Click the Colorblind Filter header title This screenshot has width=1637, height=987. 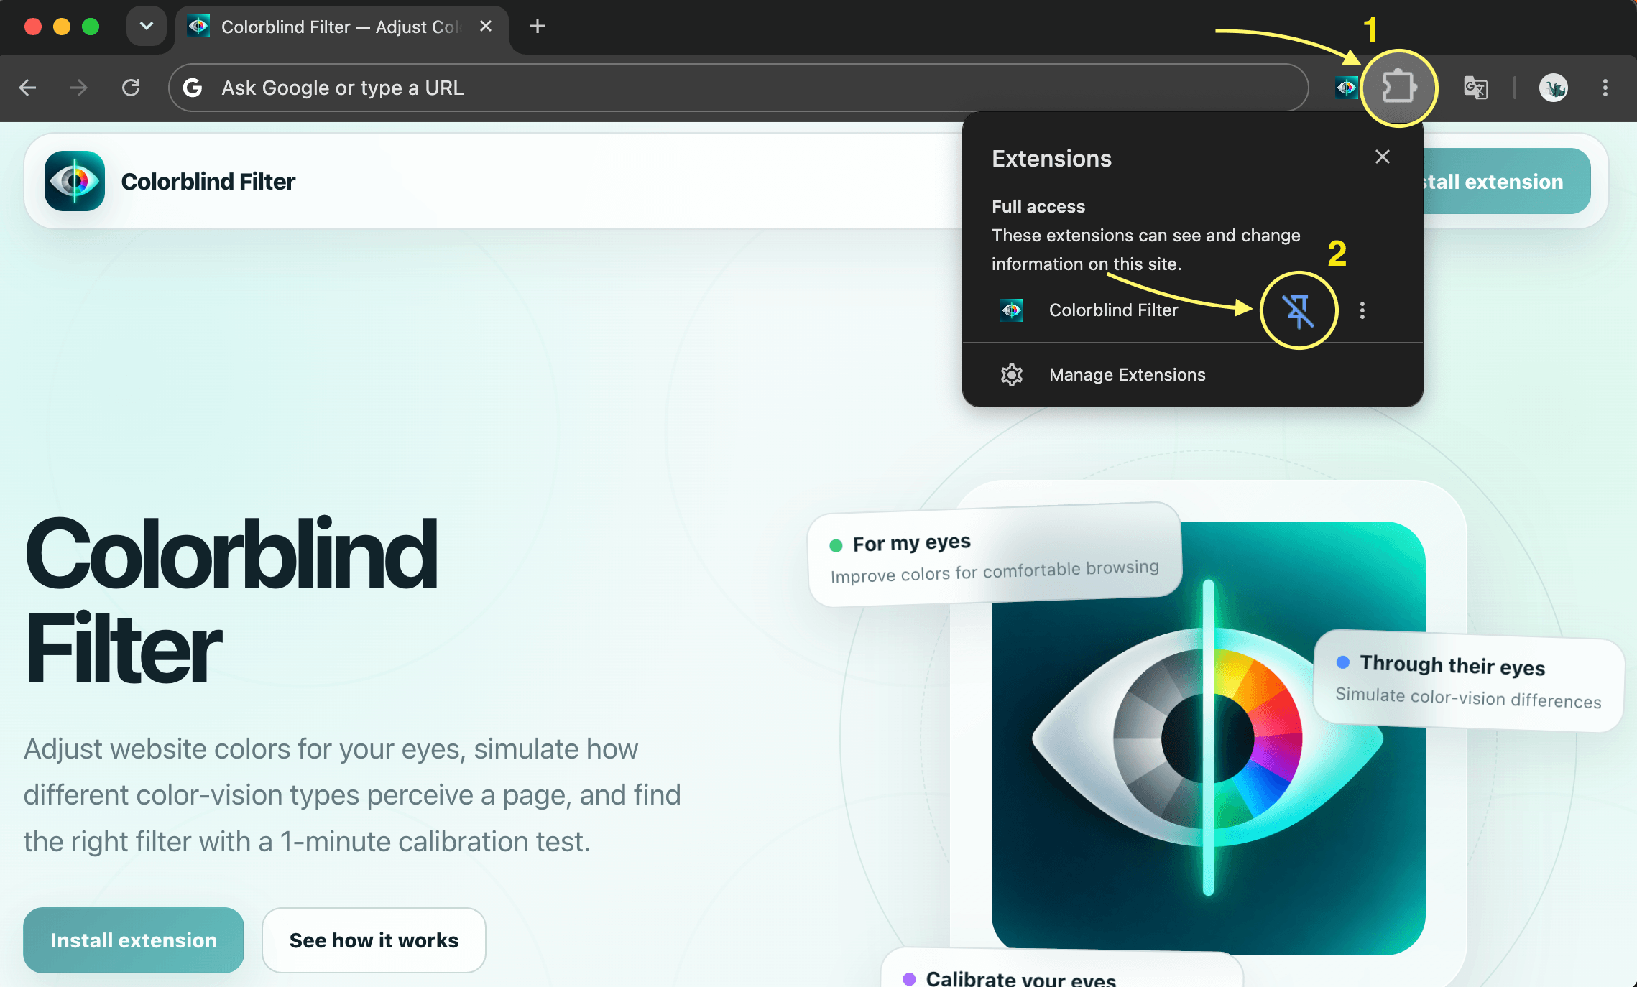(208, 182)
